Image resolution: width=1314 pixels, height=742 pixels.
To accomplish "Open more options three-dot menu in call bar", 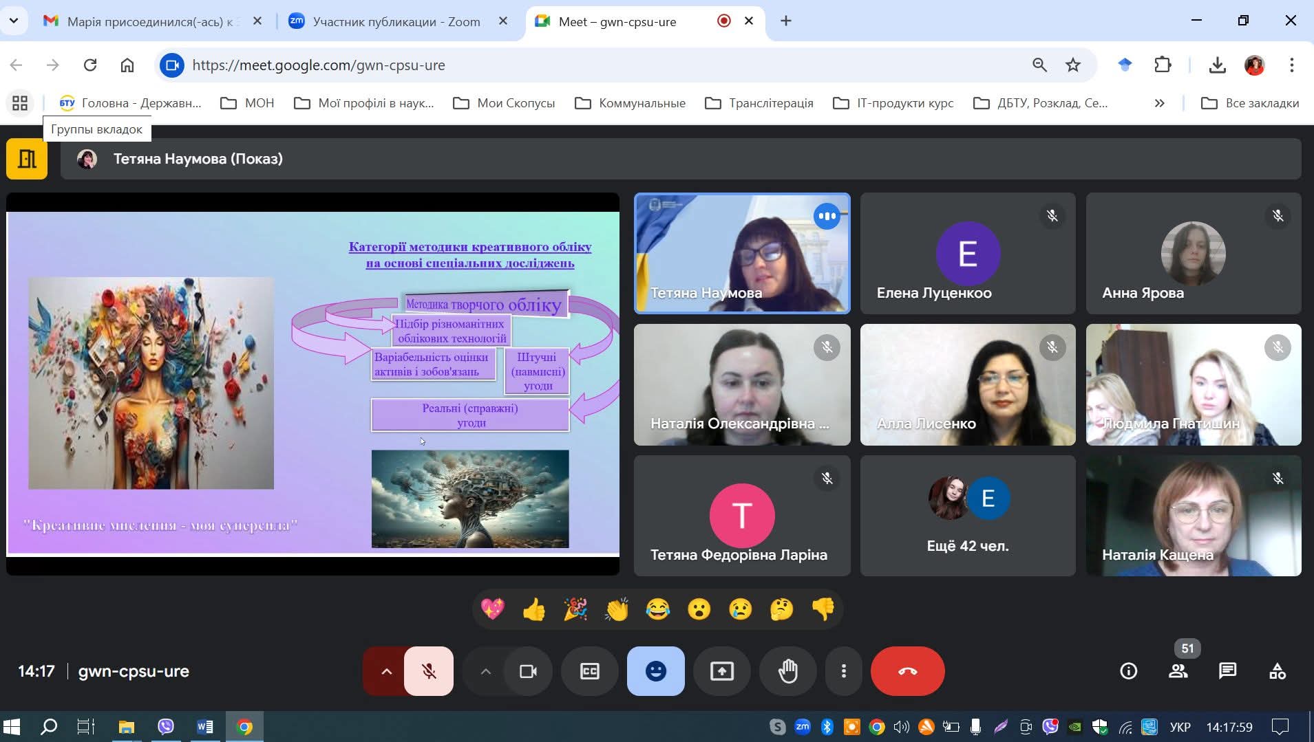I will click(843, 671).
